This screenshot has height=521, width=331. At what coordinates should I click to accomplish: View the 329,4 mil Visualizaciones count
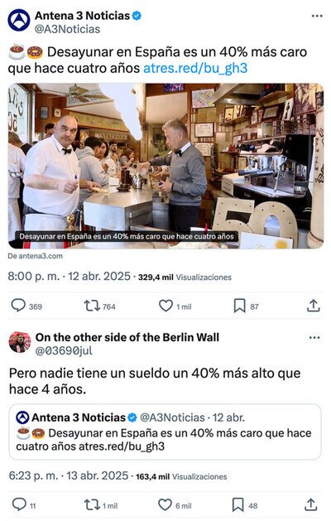[x=185, y=277]
